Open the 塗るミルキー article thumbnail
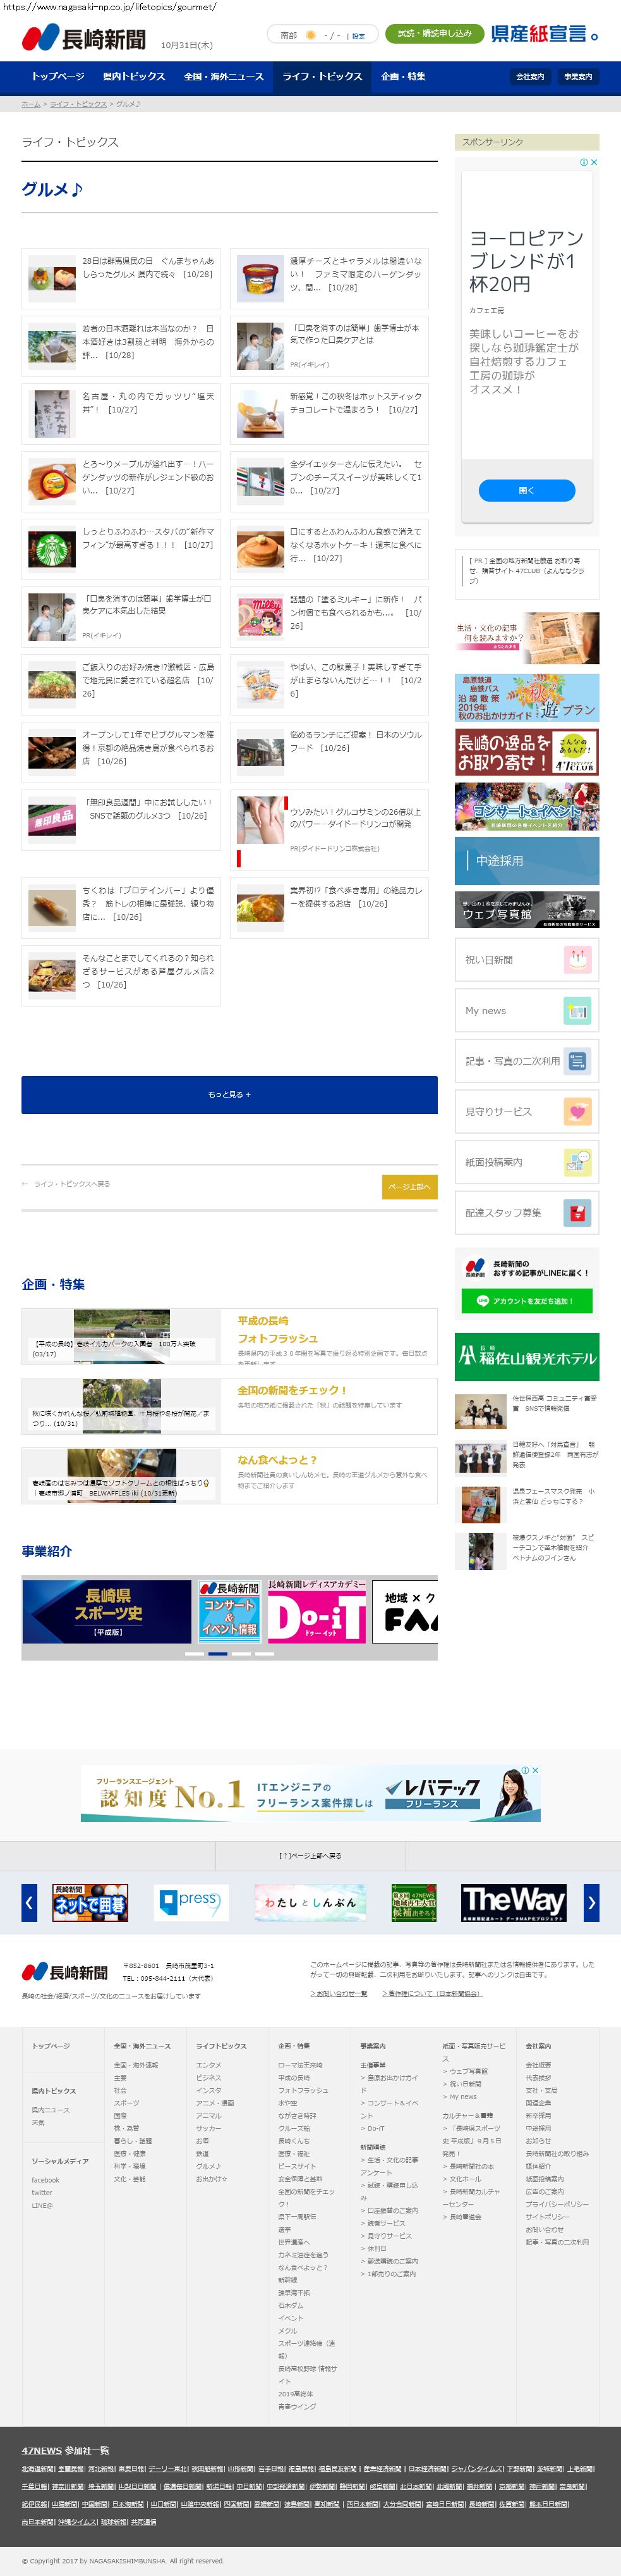The height and width of the screenshot is (2576, 621). (260, 616)
